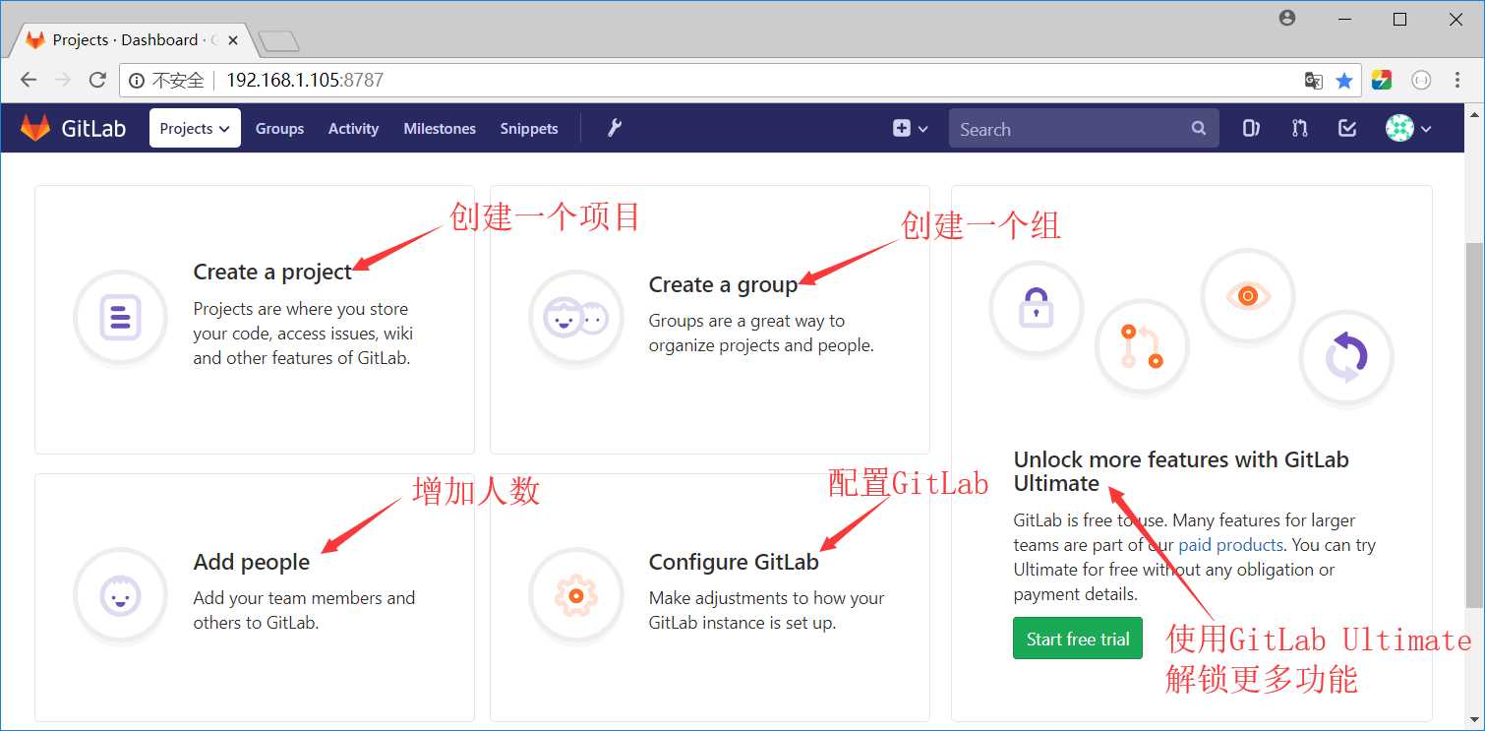This screenshot has width=1485, height=731.
Task: Go back with browser back arrow
Action: (x=29, y=80)
